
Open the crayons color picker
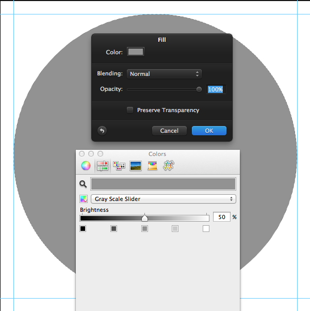[152, 166]
